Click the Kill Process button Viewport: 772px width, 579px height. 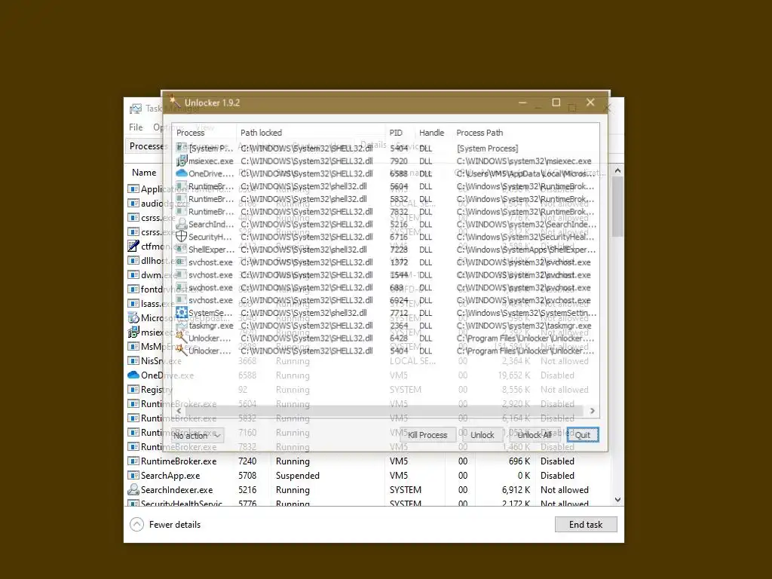coord(427,435)
